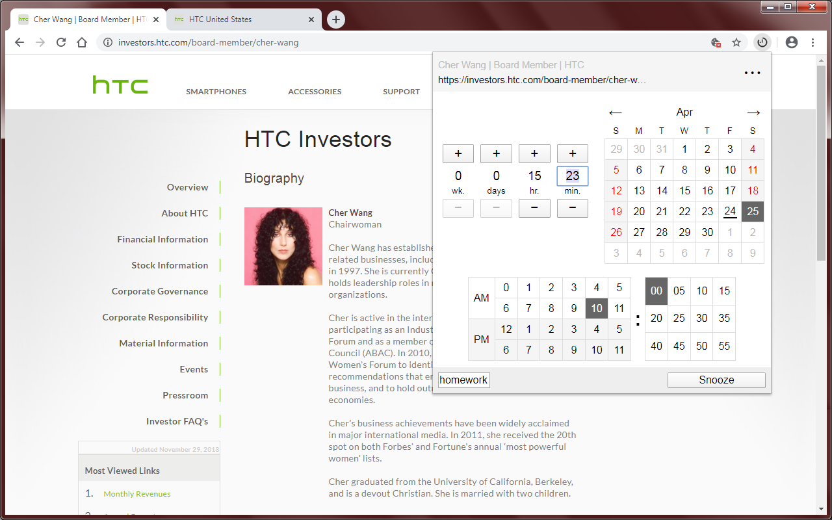This screenshot has width=832, height=520.
Task: Click the Snooze button
Action: [x=716, y=380]
